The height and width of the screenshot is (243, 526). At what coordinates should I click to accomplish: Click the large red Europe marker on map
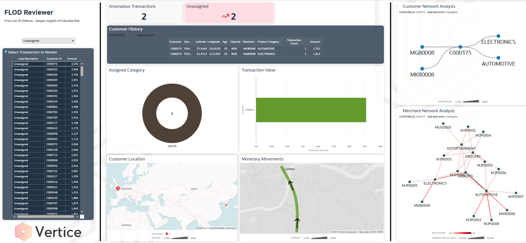tap(118, 188)
